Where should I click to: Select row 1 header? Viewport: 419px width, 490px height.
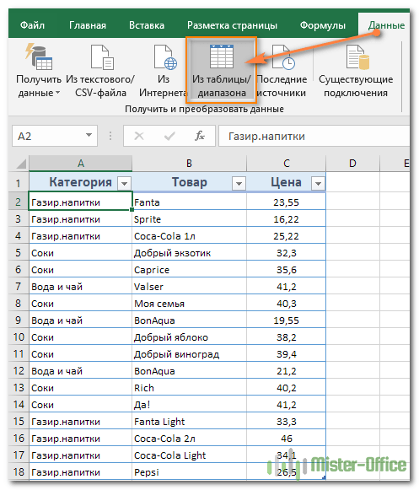[19, 183]
